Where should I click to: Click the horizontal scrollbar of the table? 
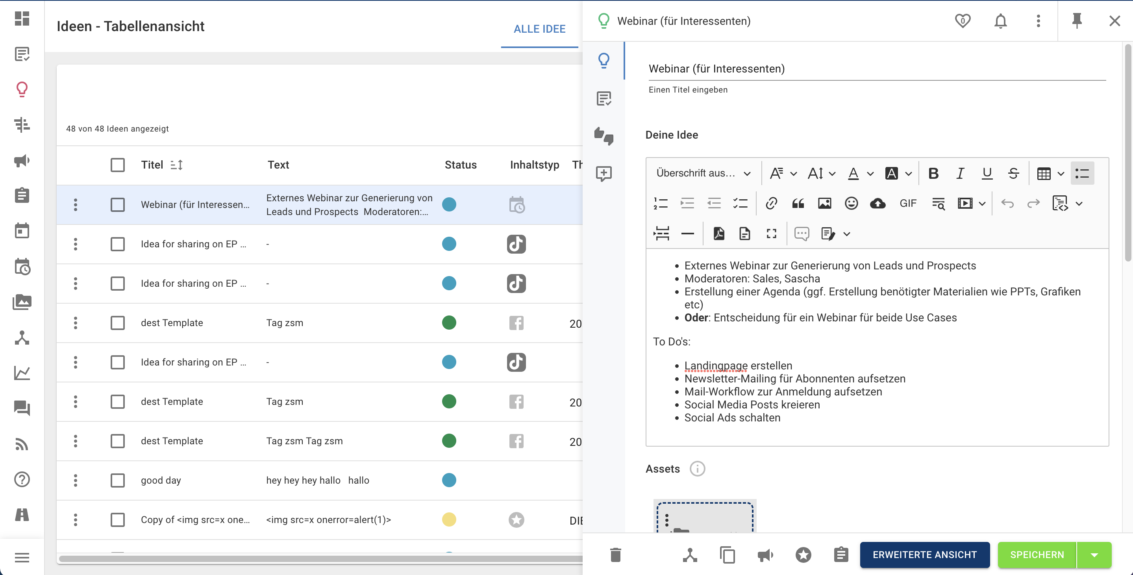[x=320, y=559]
